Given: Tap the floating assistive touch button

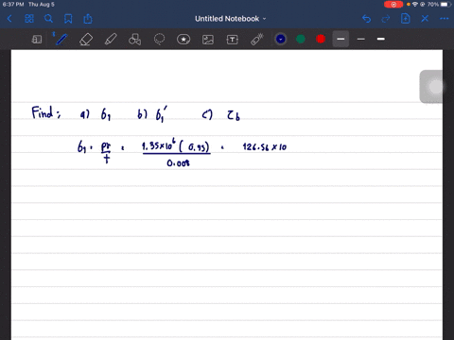Looking at the screenshot, I should tap(435, 87).
